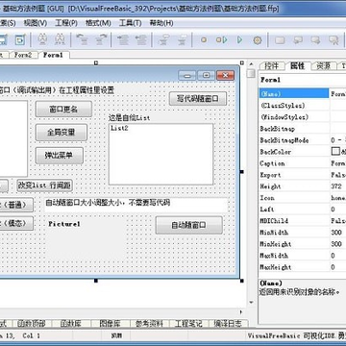The width and height of the screenshot is (346, 346).
Task: Select the MDIChild property row
Action: 303,221
